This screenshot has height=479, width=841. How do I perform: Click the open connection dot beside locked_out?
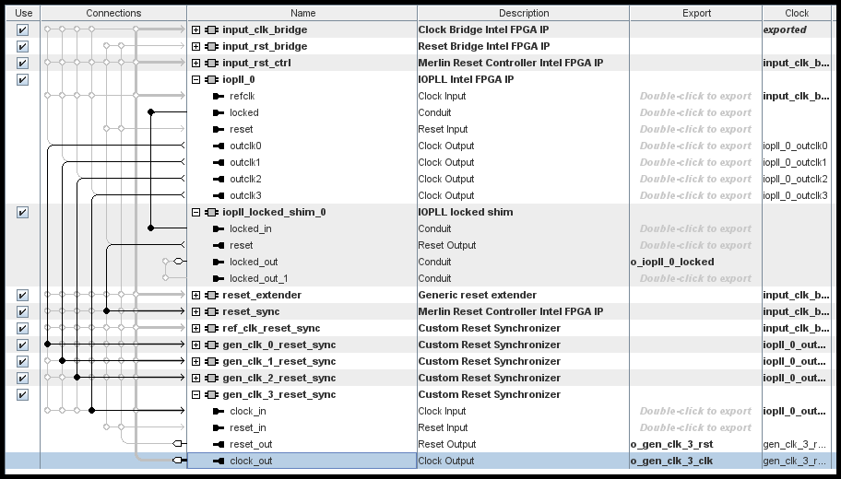tap(179, 262)
